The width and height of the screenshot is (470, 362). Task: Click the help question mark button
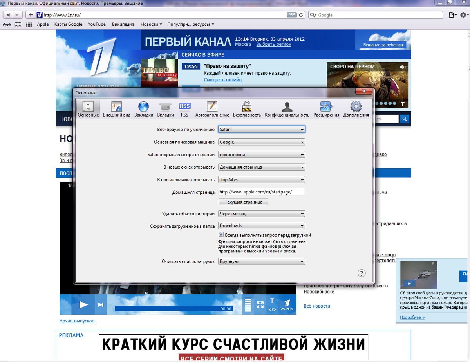tap(362, 273)
